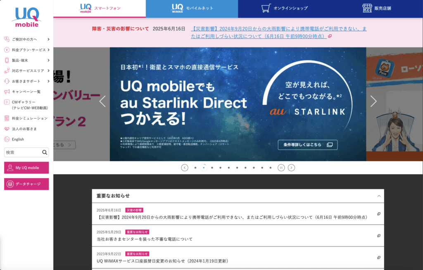Viewport: 423px width, 270px height.
Task: Select the fifth carousel dot
Action: pyautogui.click(x=229, y=168)
